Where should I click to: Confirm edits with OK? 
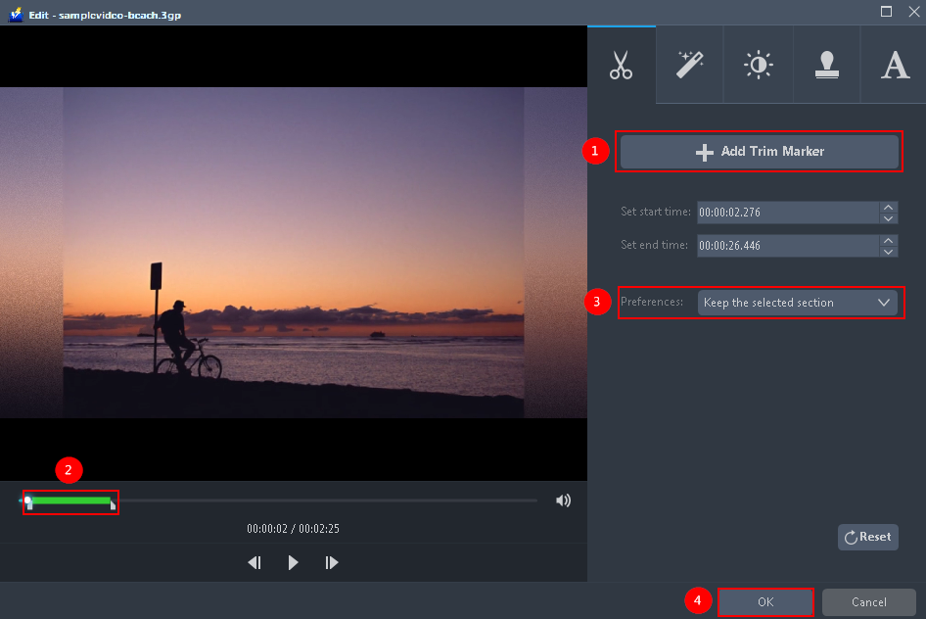(765, 601)
